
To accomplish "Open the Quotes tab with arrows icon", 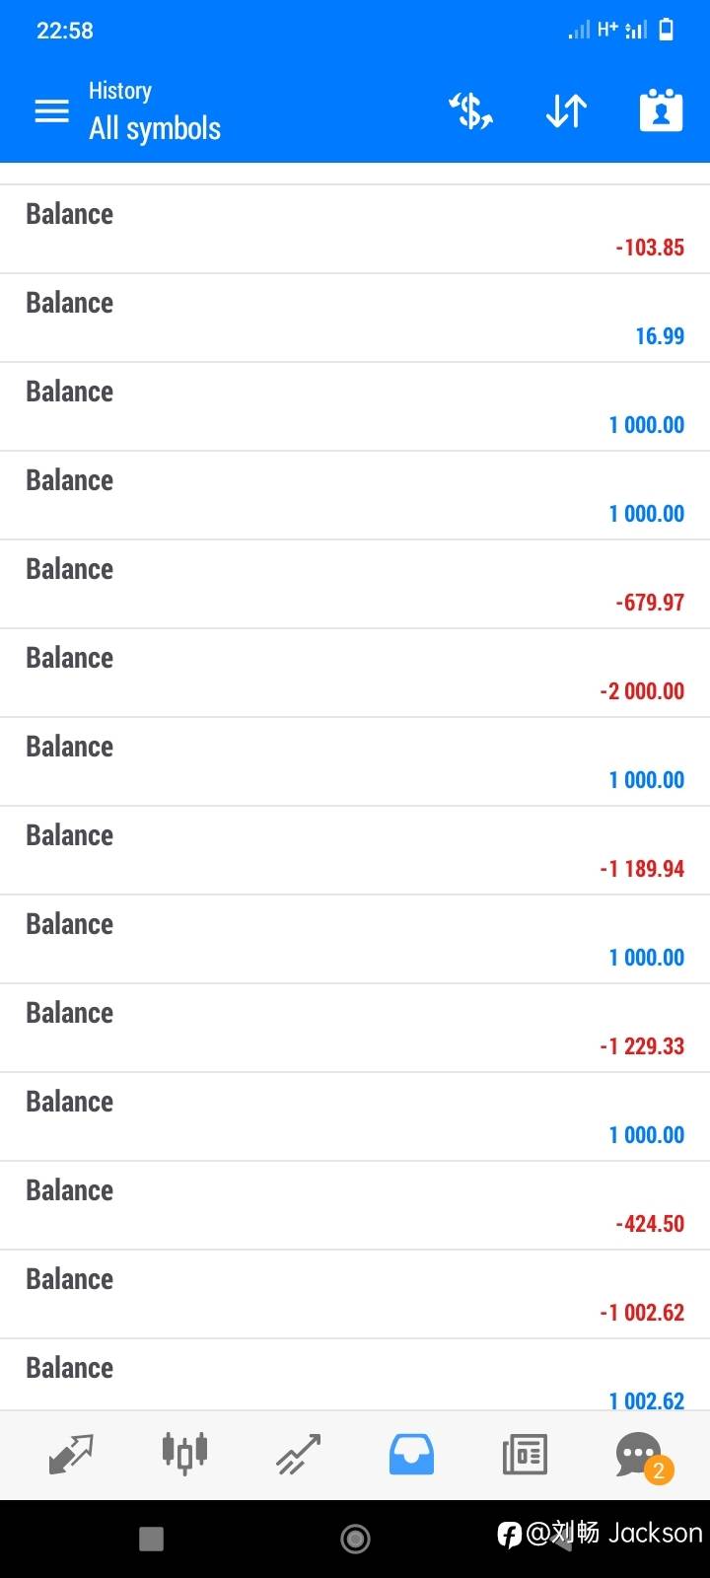I will click(x=71, y=1454).
